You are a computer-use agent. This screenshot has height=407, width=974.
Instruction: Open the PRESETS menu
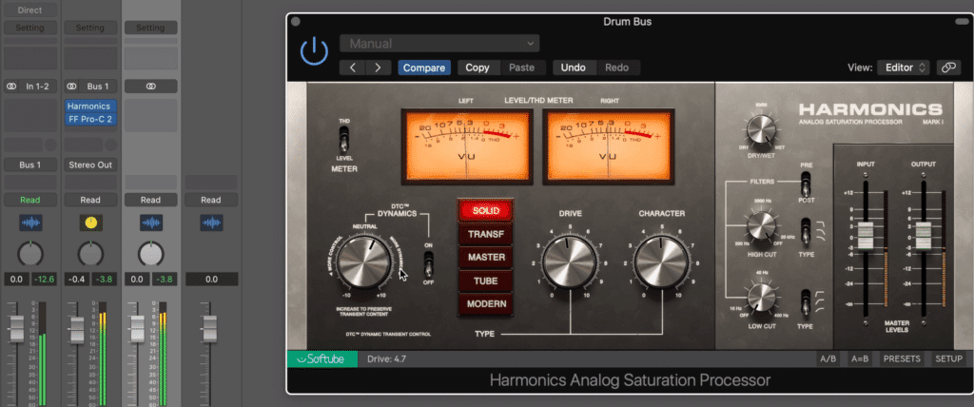coord(902,359)
